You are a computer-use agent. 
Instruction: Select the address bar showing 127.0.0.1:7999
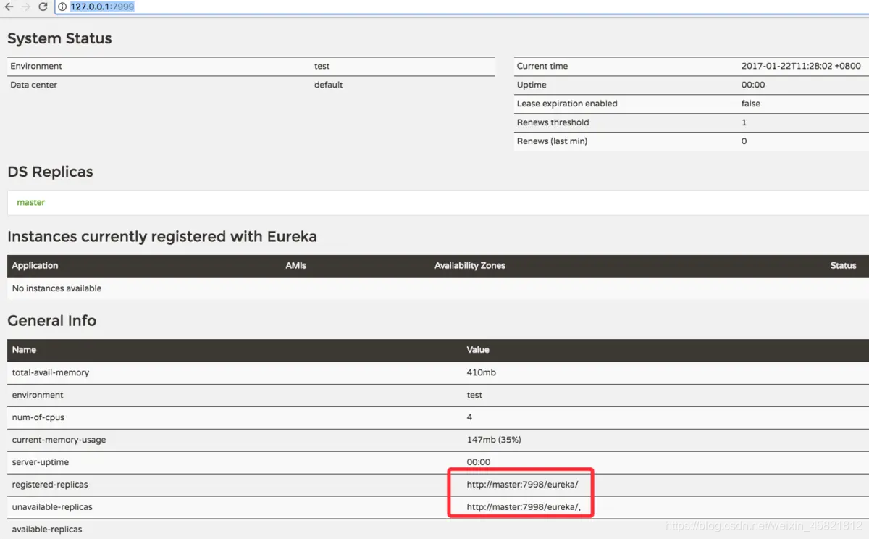point(463,7)
